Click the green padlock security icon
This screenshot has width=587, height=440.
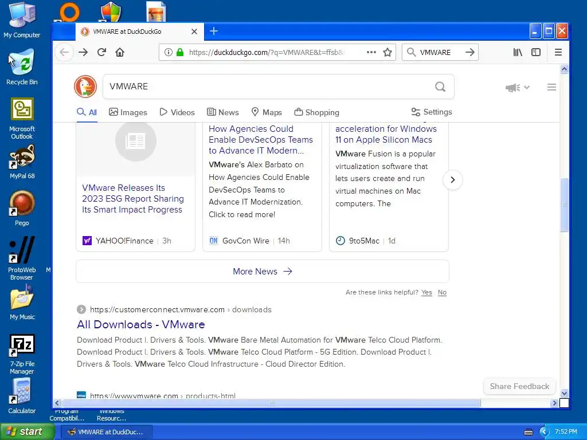point(180,52)
